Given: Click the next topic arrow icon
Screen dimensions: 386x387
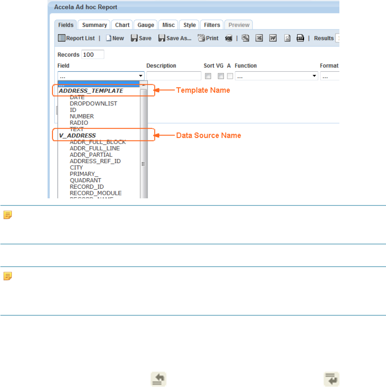Looking at the screenshot, I should click(331, 379).
